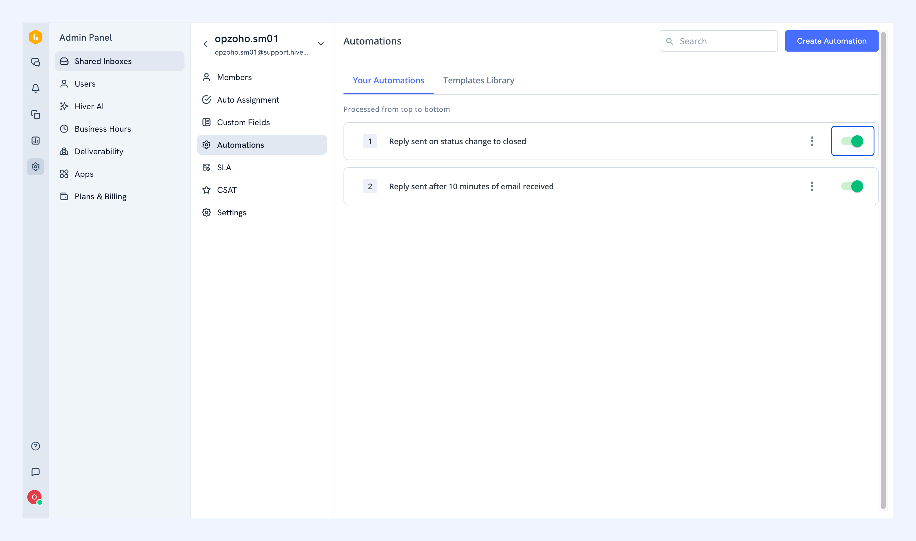Focus the automations Search field
The image size is (916, 541).
718,41
